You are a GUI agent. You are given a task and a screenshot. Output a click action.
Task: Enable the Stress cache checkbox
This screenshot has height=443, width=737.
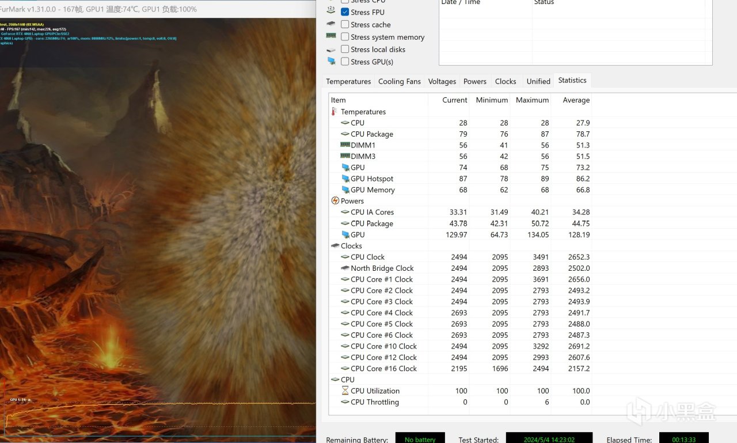pyautogui.click(x=345, y=24)
